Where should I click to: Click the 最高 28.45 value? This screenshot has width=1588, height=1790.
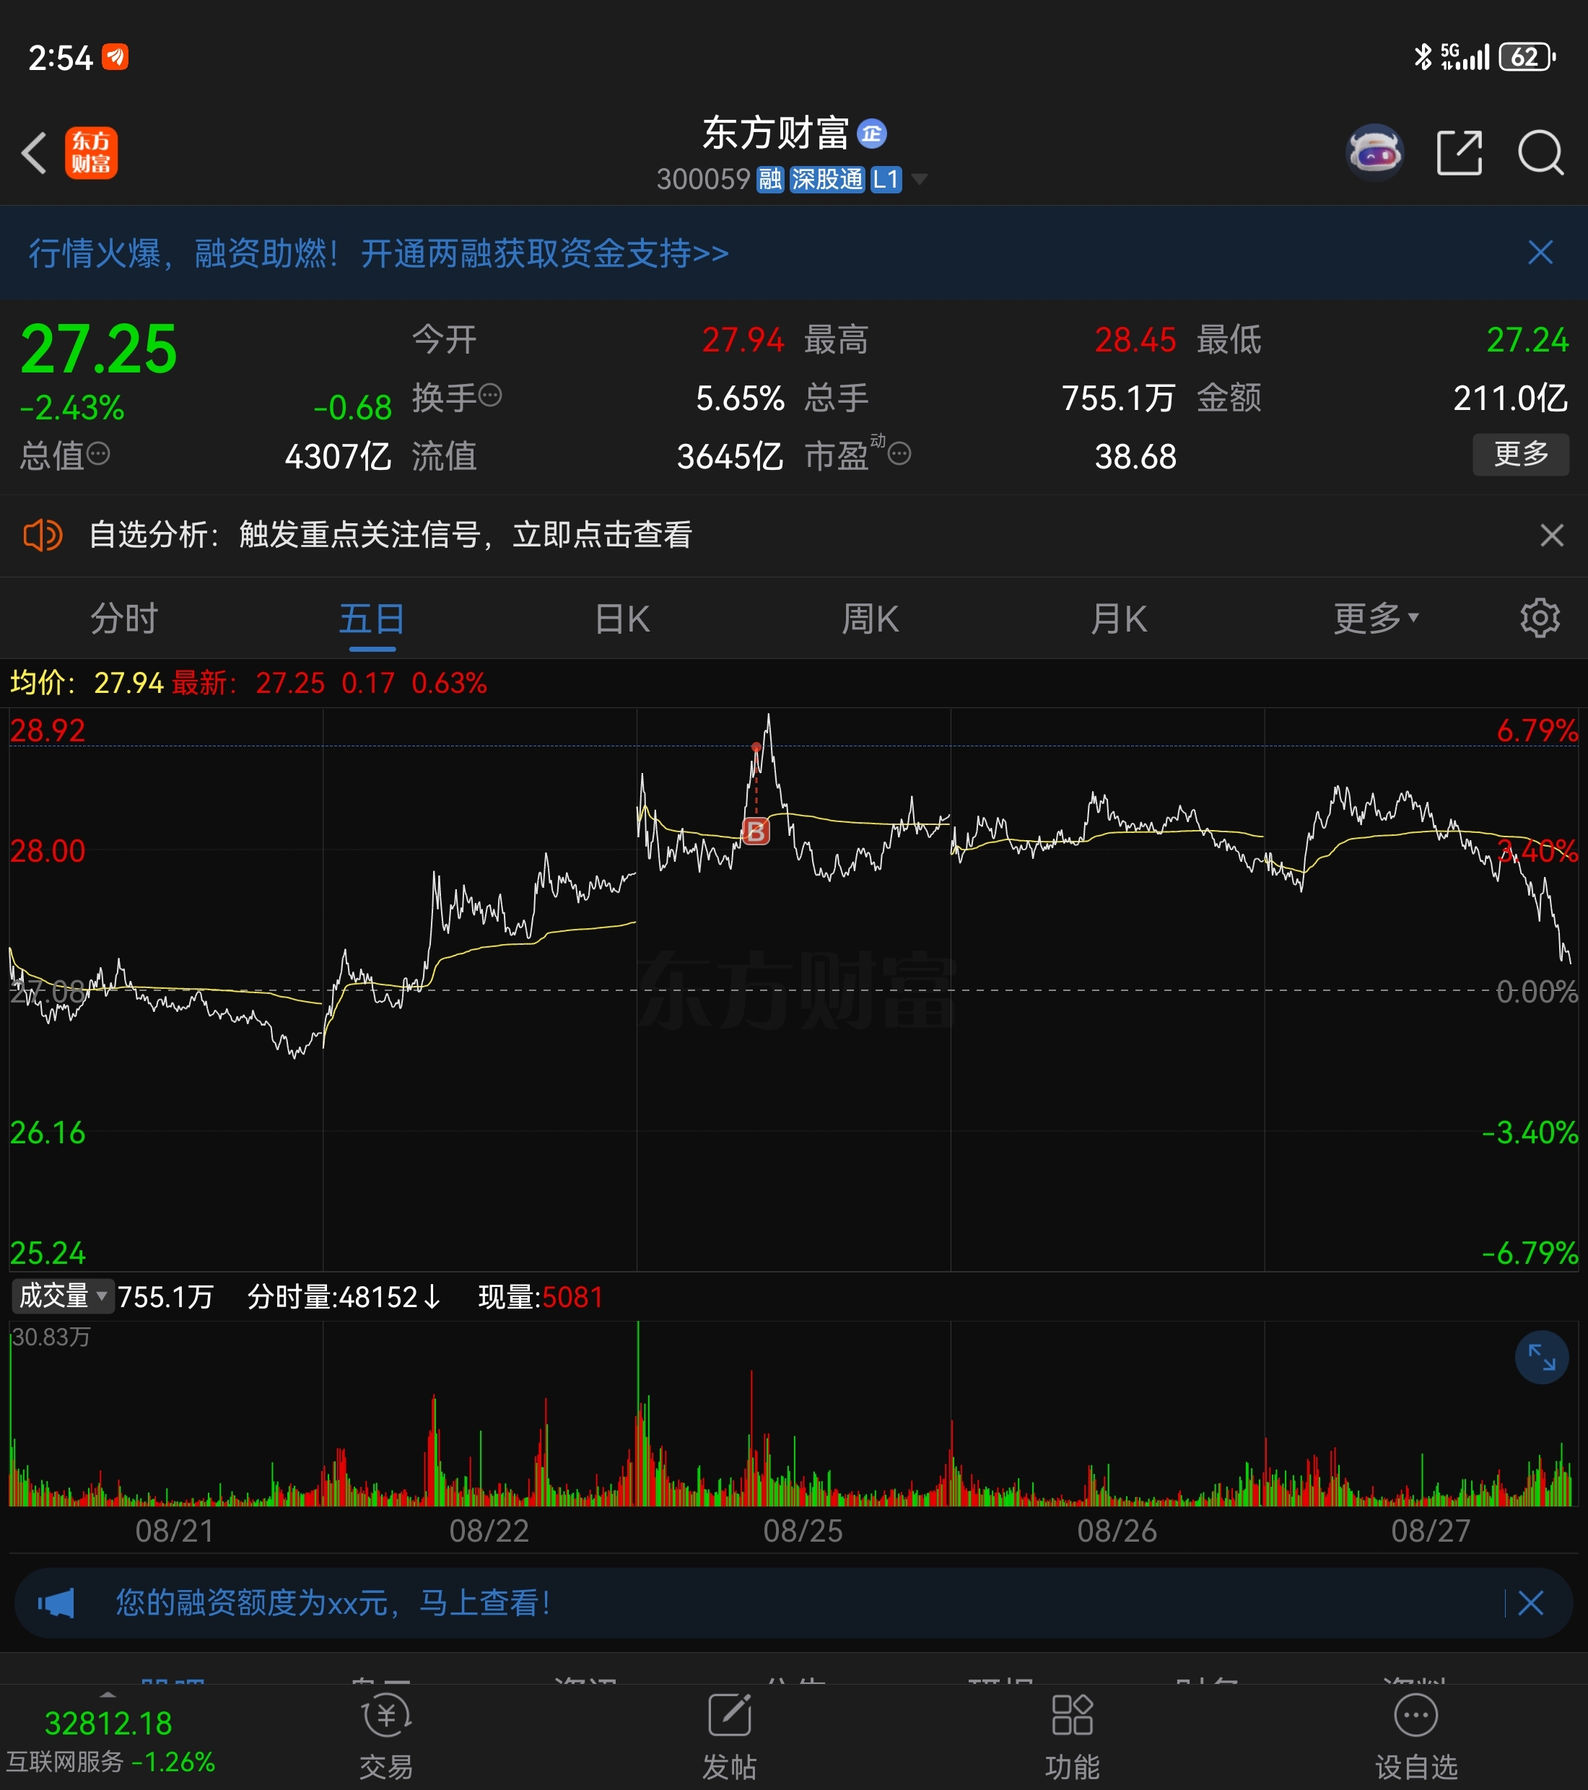click(1135, 340)
